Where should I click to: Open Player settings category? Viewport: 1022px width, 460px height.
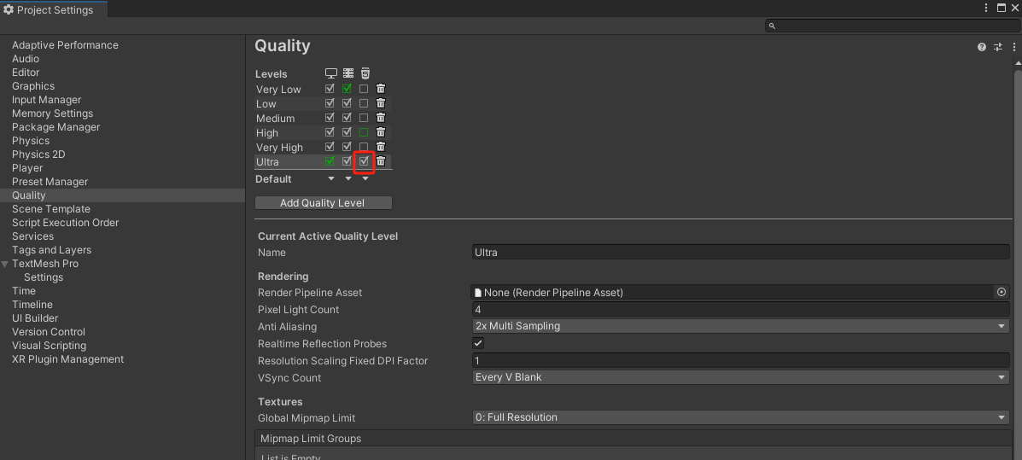point(27,168)
